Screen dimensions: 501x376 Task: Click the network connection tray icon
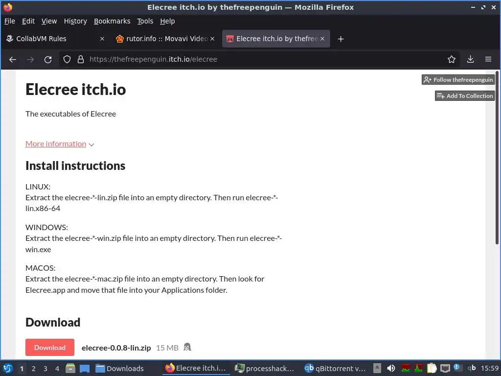(445, 368)
